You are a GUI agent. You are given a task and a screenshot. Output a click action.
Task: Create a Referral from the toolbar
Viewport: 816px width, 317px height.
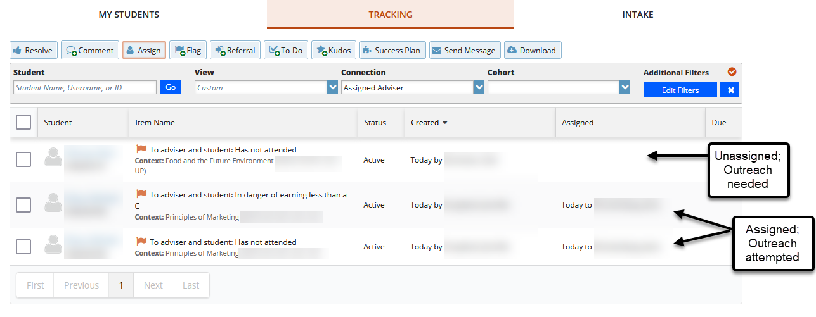(x=235, y=51)
